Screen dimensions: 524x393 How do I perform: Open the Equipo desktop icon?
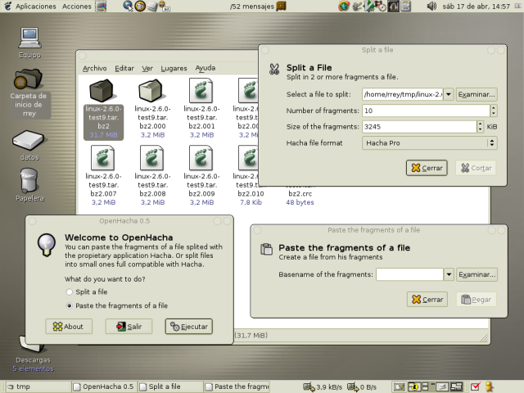point(29,38)
